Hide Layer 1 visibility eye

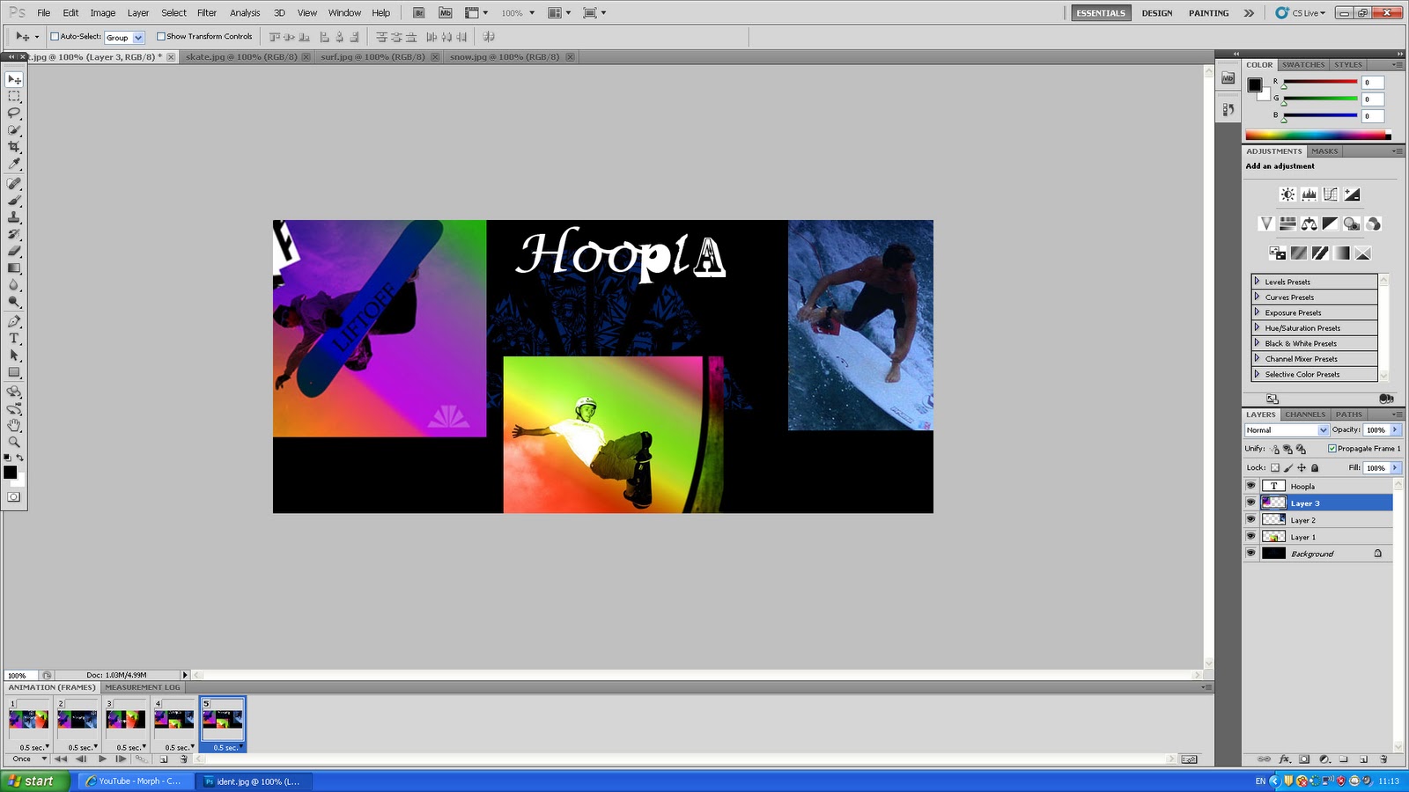tap(1250, 536)
